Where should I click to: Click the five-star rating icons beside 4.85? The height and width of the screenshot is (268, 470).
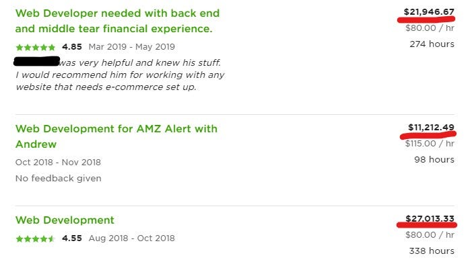[x=36, y=47]
